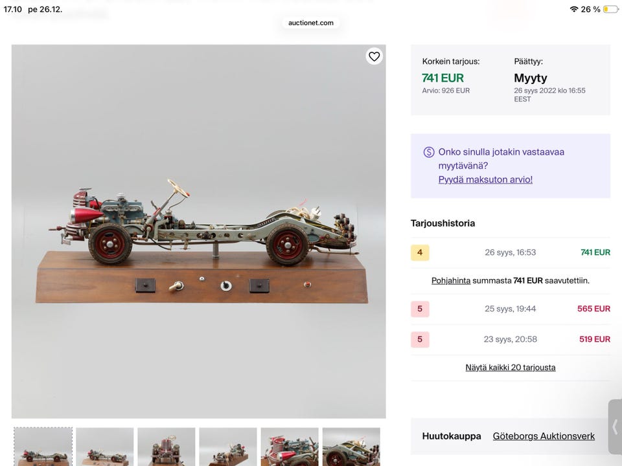Viewport: 622px width, 466px height.
Task: Select the third thumbnail showing front view
Action: pos(166,447)
